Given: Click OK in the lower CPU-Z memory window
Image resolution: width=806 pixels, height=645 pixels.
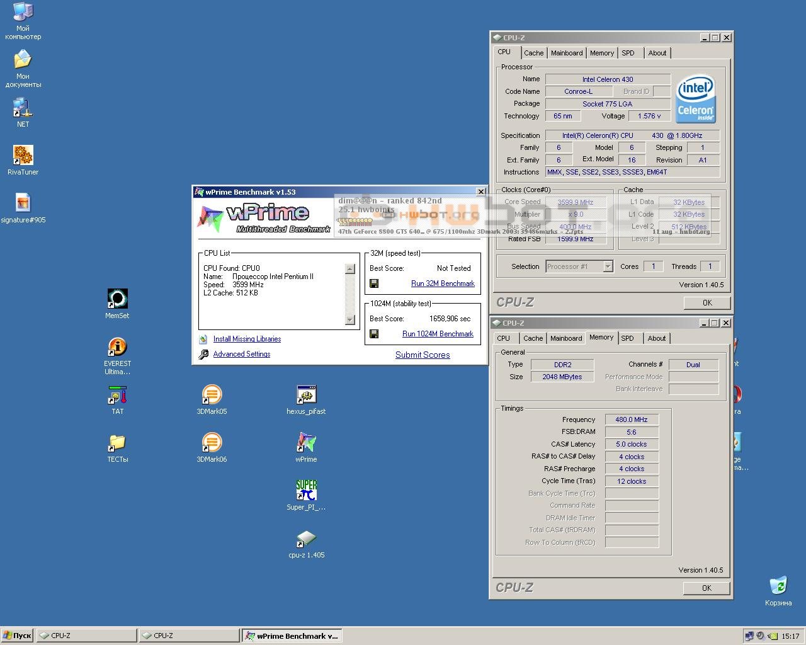Looking at the screenshot, I should tap(707, 588).
